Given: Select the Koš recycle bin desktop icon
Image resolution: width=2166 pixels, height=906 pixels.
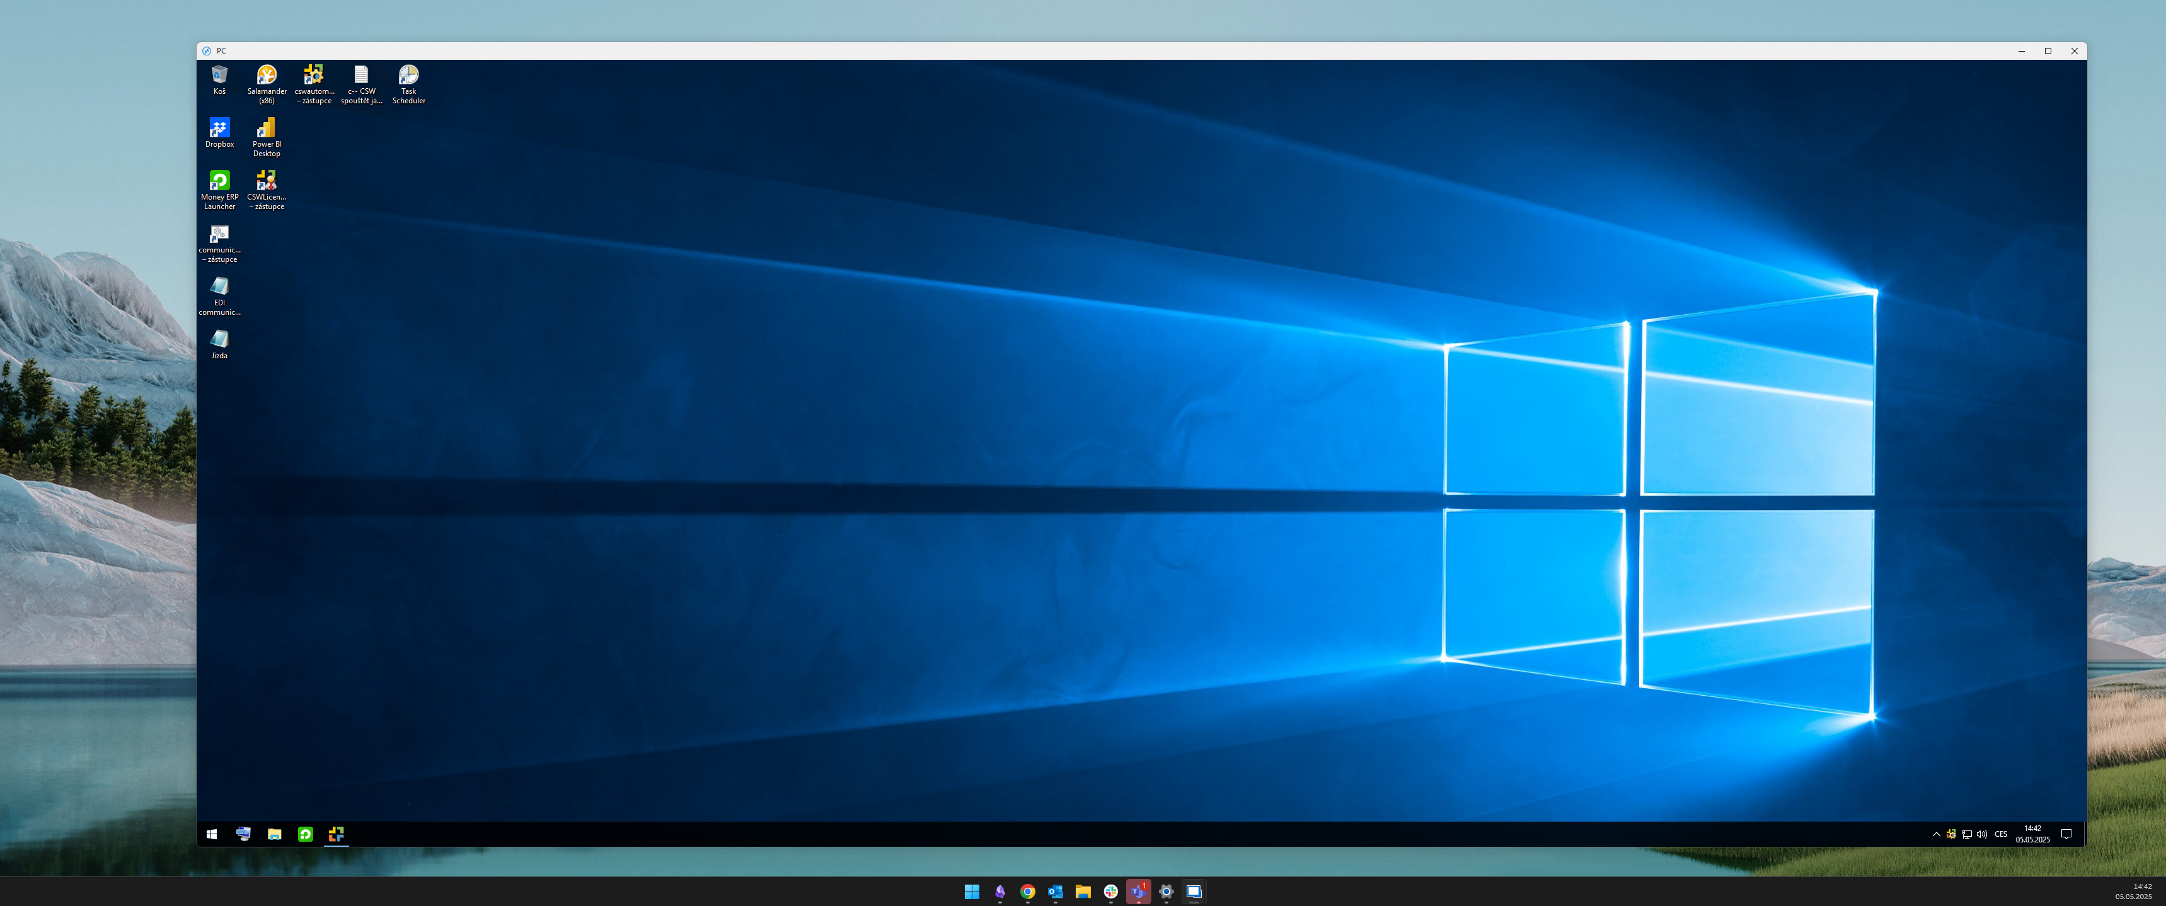Looking at the screenshot, I should (x=219, y=81).
